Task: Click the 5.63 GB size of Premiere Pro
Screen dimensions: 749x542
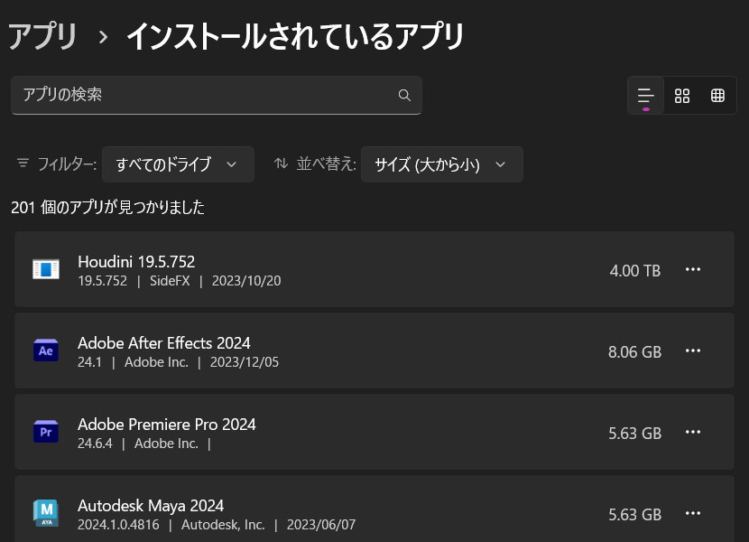Action: coord(634,434)
